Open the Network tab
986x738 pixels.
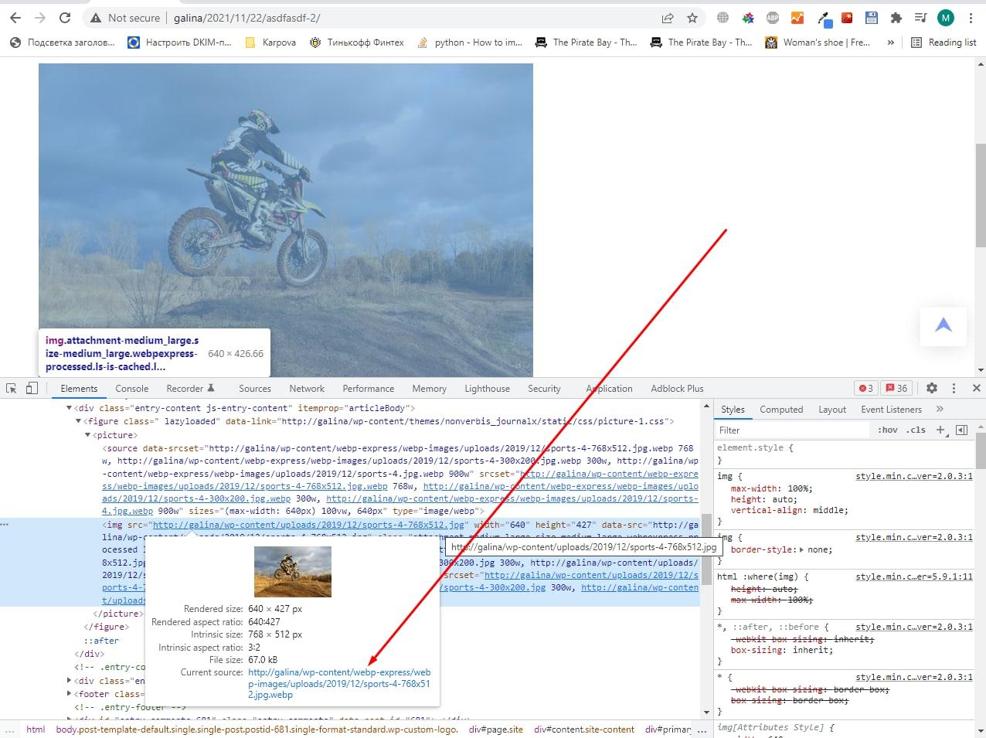[307, 388]
